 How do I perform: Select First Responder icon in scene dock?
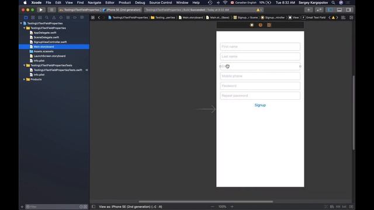pos(261,25)
